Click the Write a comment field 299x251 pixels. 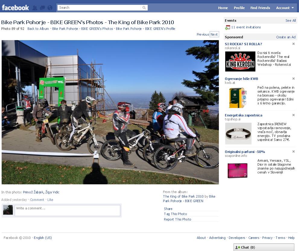click(68, 211)
